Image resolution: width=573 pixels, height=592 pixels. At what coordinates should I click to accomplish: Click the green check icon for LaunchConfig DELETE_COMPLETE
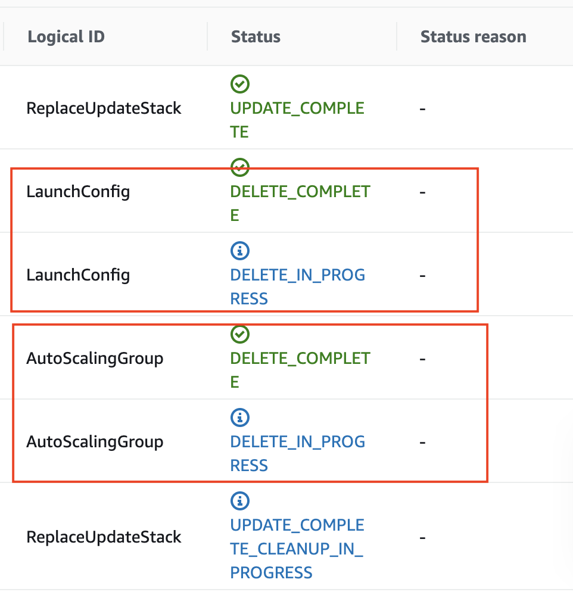point(239,167)
